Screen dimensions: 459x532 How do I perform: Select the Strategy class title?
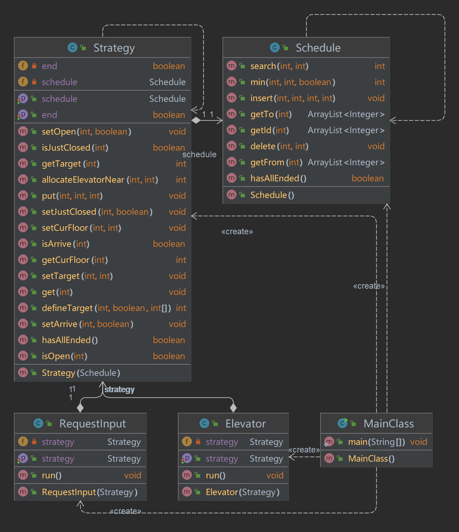(114, 48)
